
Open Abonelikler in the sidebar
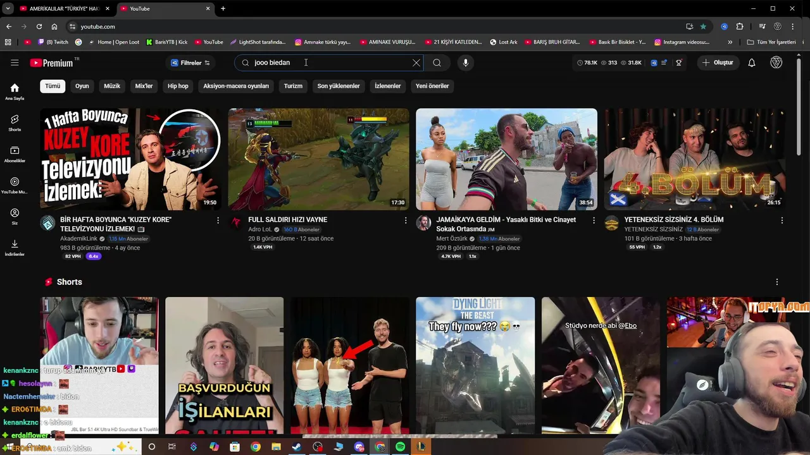(15, 154)
